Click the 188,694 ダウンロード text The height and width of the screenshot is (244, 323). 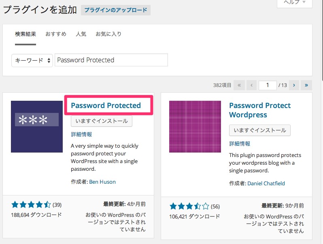tap(36, 215)
